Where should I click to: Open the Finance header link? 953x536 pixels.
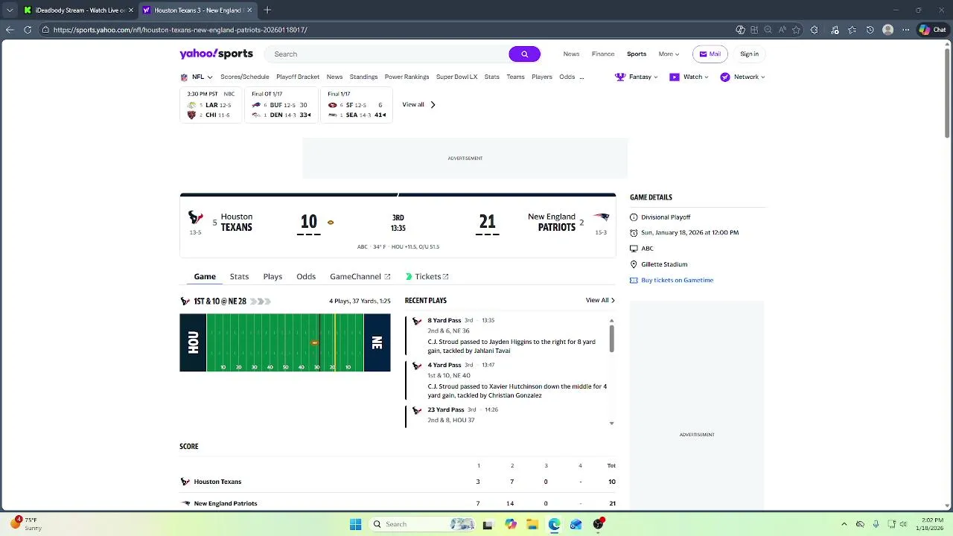pos(603,54)
